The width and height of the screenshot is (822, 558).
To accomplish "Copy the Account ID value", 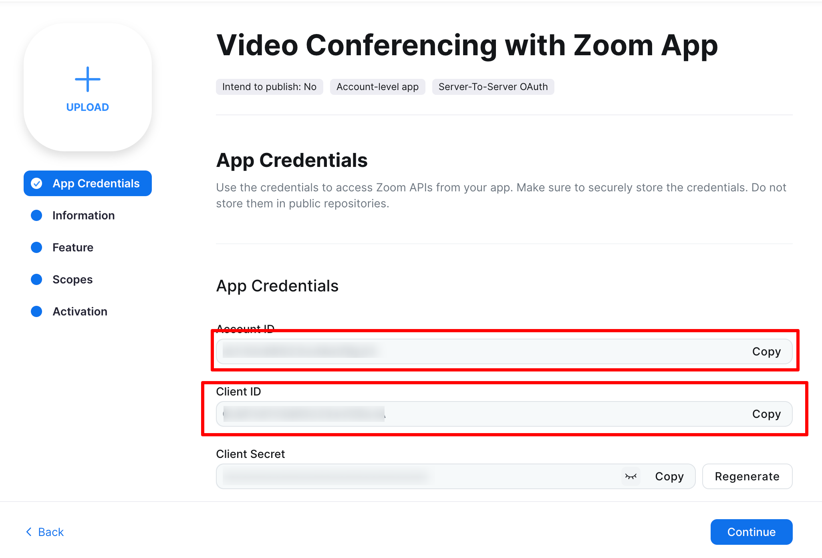I will pos(766,351).
